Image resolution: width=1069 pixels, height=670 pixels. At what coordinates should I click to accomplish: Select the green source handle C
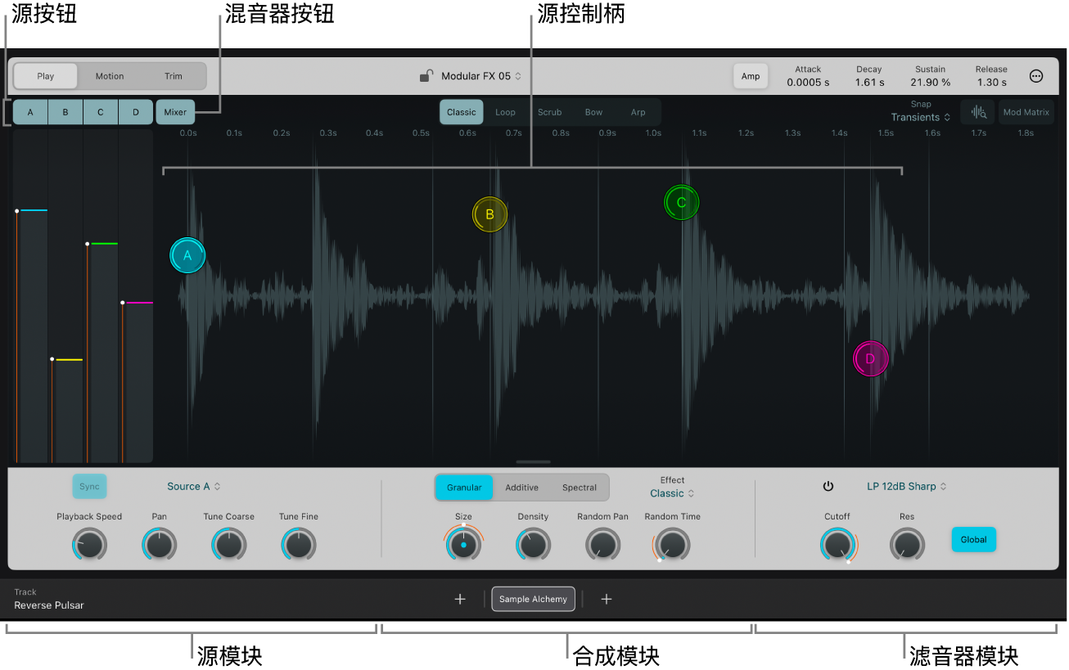coord(681,203)
